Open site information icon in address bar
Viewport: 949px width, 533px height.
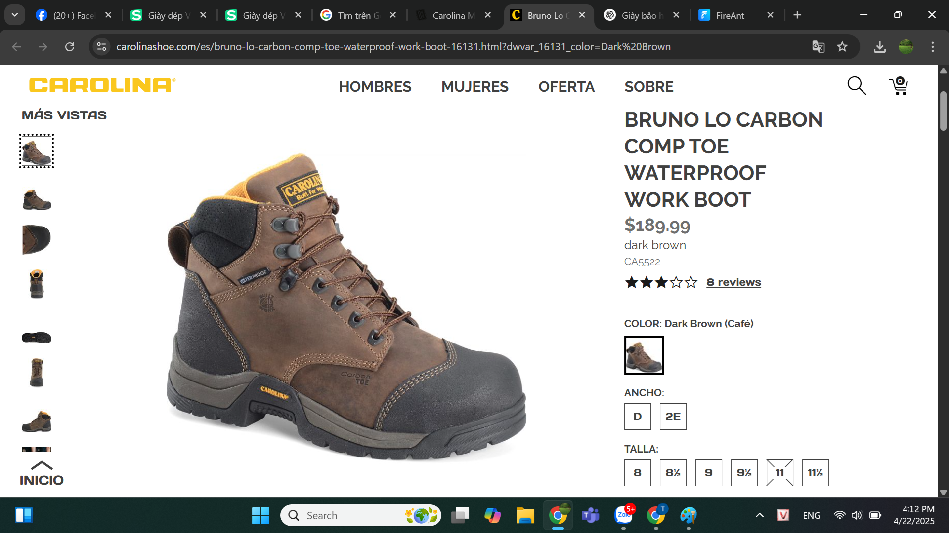pyautogui.click(x=102, y=47)
